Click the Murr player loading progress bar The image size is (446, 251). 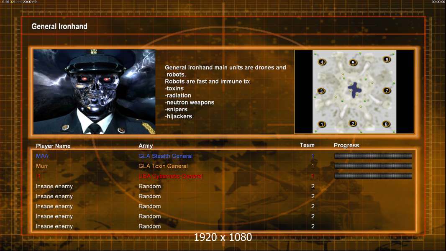coord(373,166)
